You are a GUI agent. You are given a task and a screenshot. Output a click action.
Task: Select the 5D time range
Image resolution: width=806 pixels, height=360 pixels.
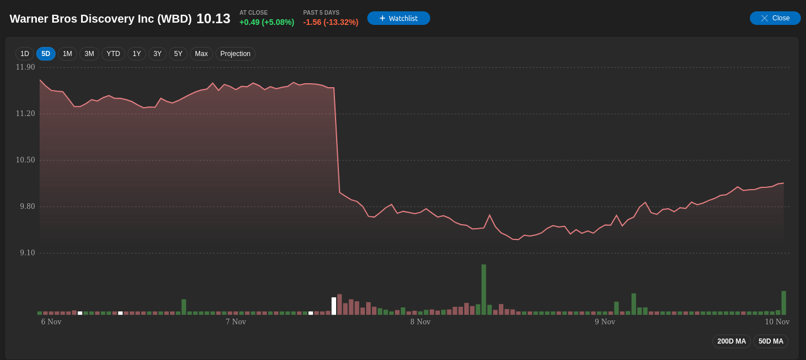pos(46,54)
